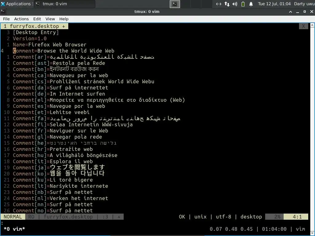Click the terminal window icon in the title bar

[x=3, y=11]
